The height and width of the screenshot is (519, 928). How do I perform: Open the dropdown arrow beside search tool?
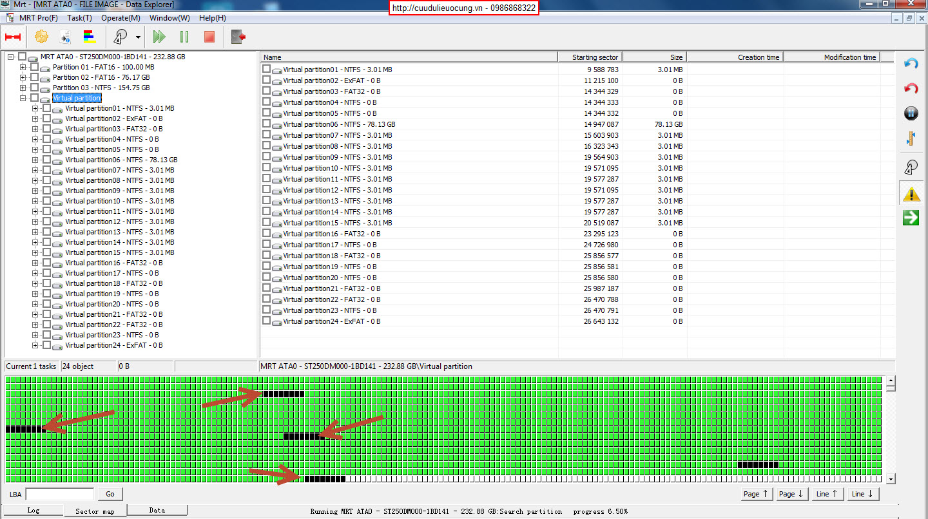pyautogui.click(x=138, y=37)
